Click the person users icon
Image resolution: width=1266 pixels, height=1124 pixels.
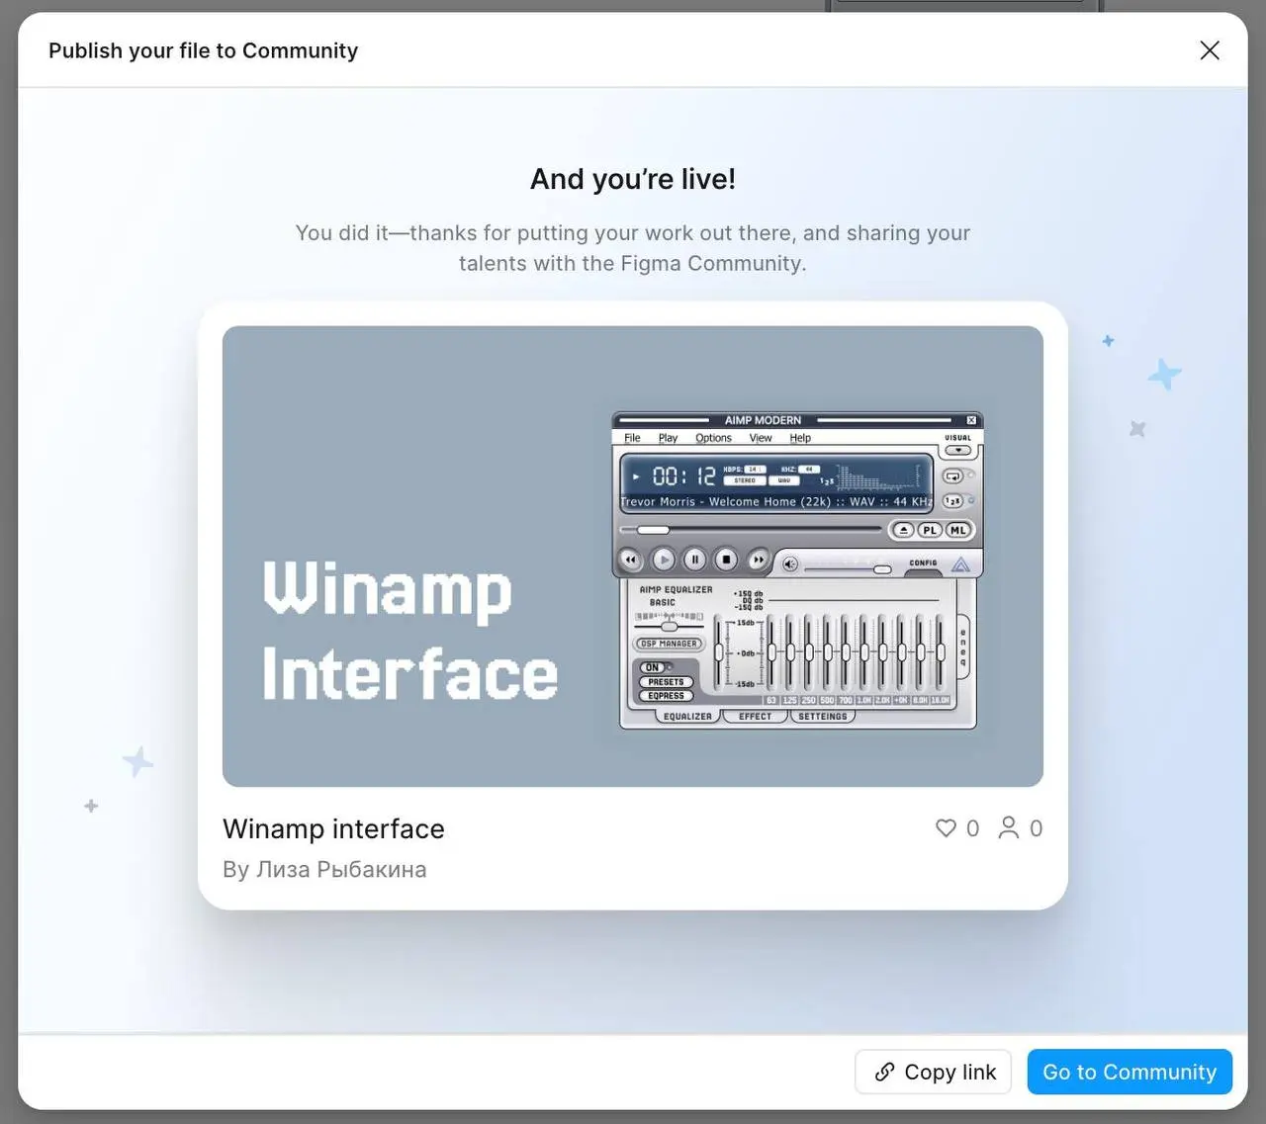point(1008,827)
